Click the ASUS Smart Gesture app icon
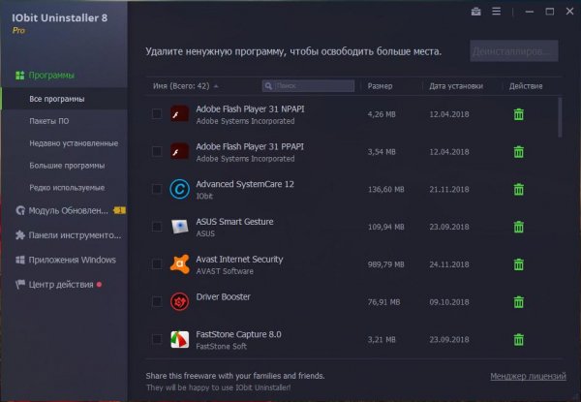The height and width of the screenshot is (402, 581). [x=180, y=227]
